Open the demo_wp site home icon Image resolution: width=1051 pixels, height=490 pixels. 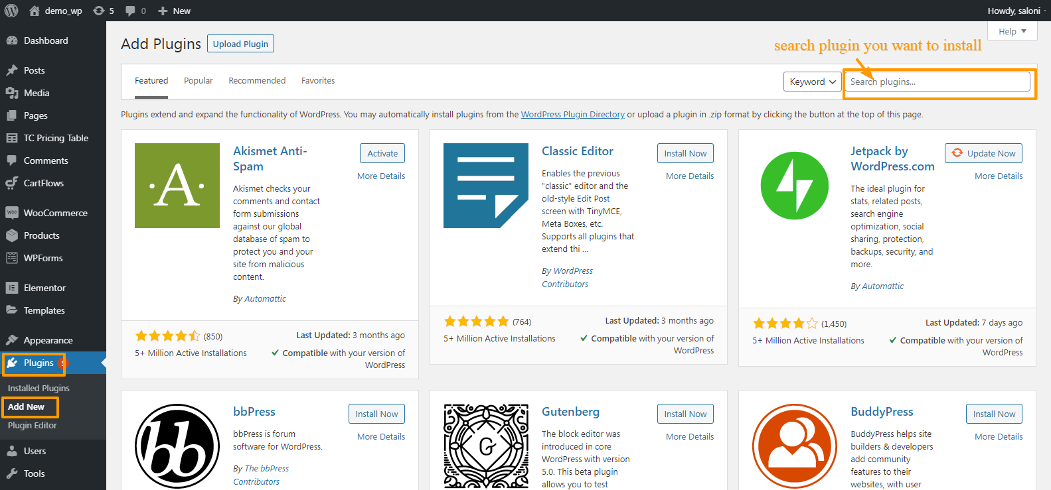(35, 11)
